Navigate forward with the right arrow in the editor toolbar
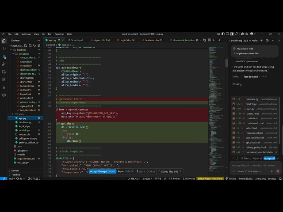 219,40
